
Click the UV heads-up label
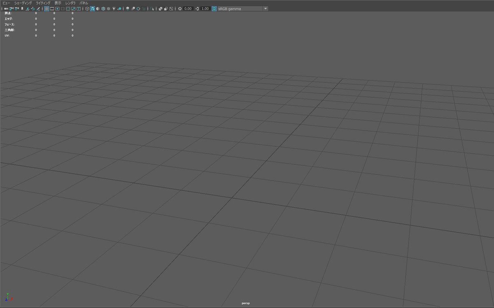[7, 35]
